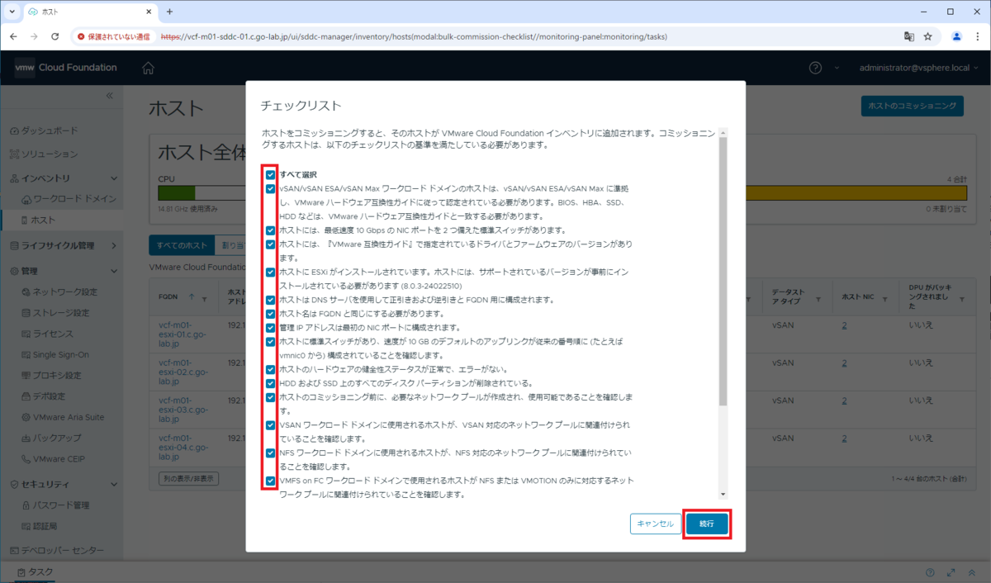Click the 列の表示/非表示 button
This screenshot has height=583, width=991.
(188, 478)
